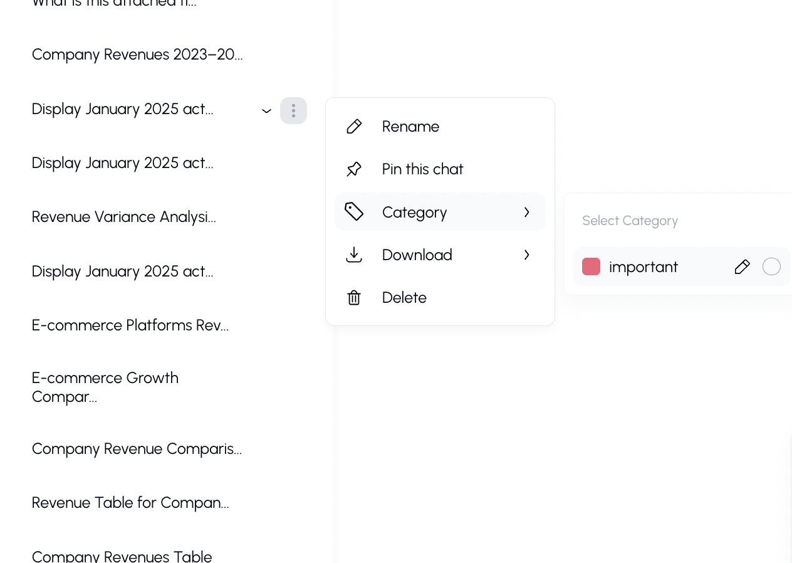Open Company Revenues 2023 chat

[137, 55]
